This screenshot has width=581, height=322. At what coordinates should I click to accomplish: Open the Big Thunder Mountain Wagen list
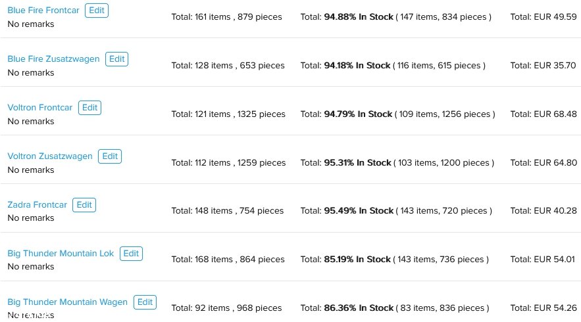67,302
